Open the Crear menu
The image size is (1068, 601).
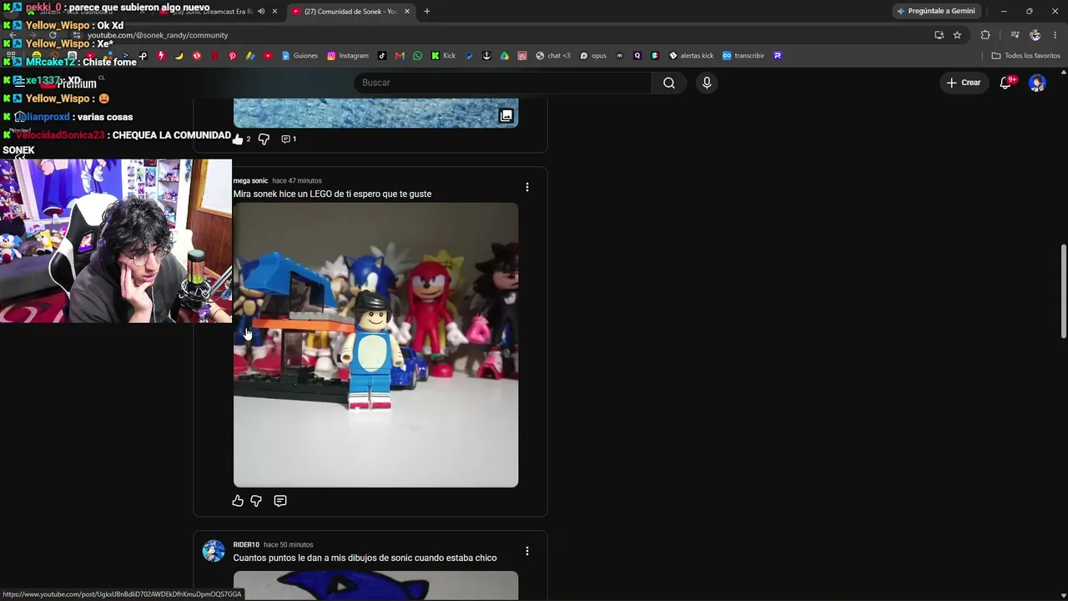coord(964,83)
